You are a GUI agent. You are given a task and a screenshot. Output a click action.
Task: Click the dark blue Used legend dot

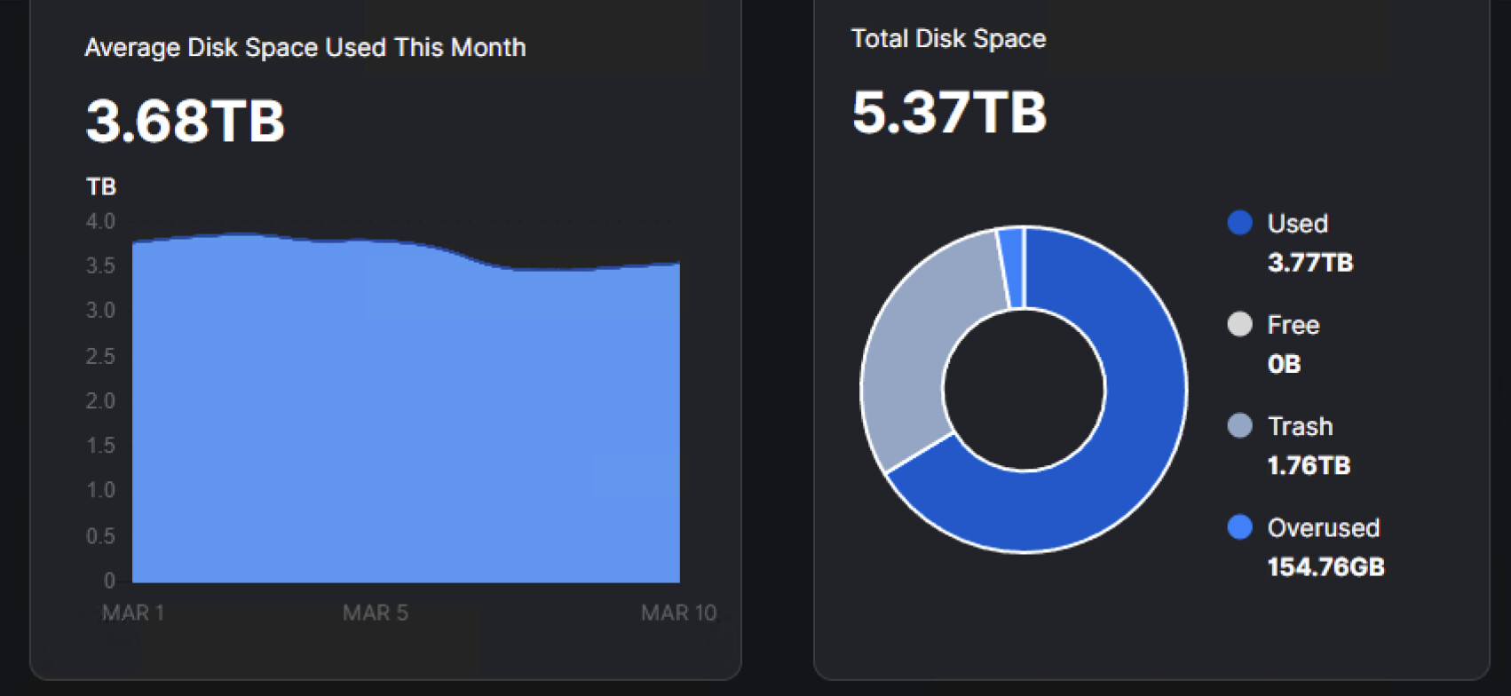click(1239, 223)
